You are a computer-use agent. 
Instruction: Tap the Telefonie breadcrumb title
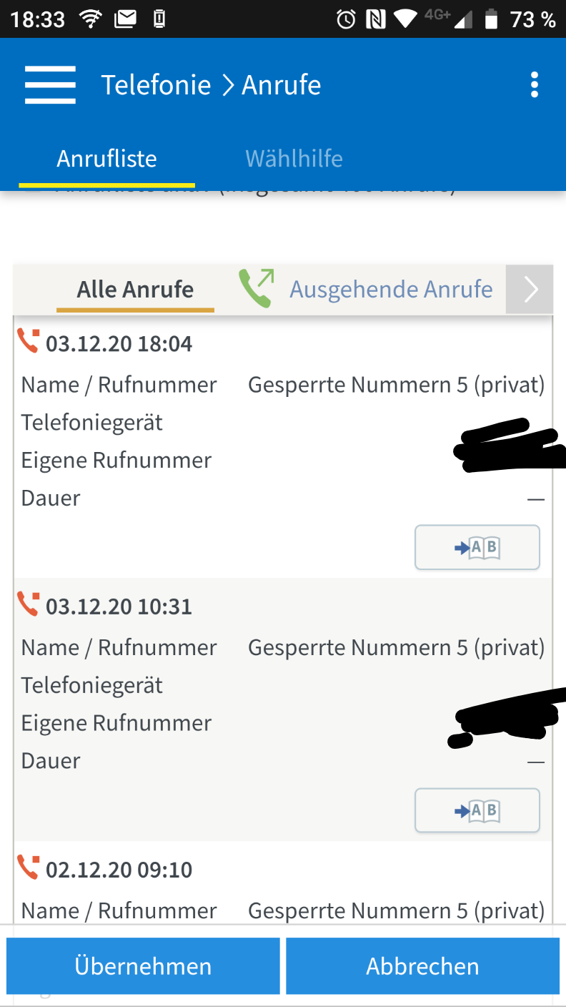[x=156, y=85]
